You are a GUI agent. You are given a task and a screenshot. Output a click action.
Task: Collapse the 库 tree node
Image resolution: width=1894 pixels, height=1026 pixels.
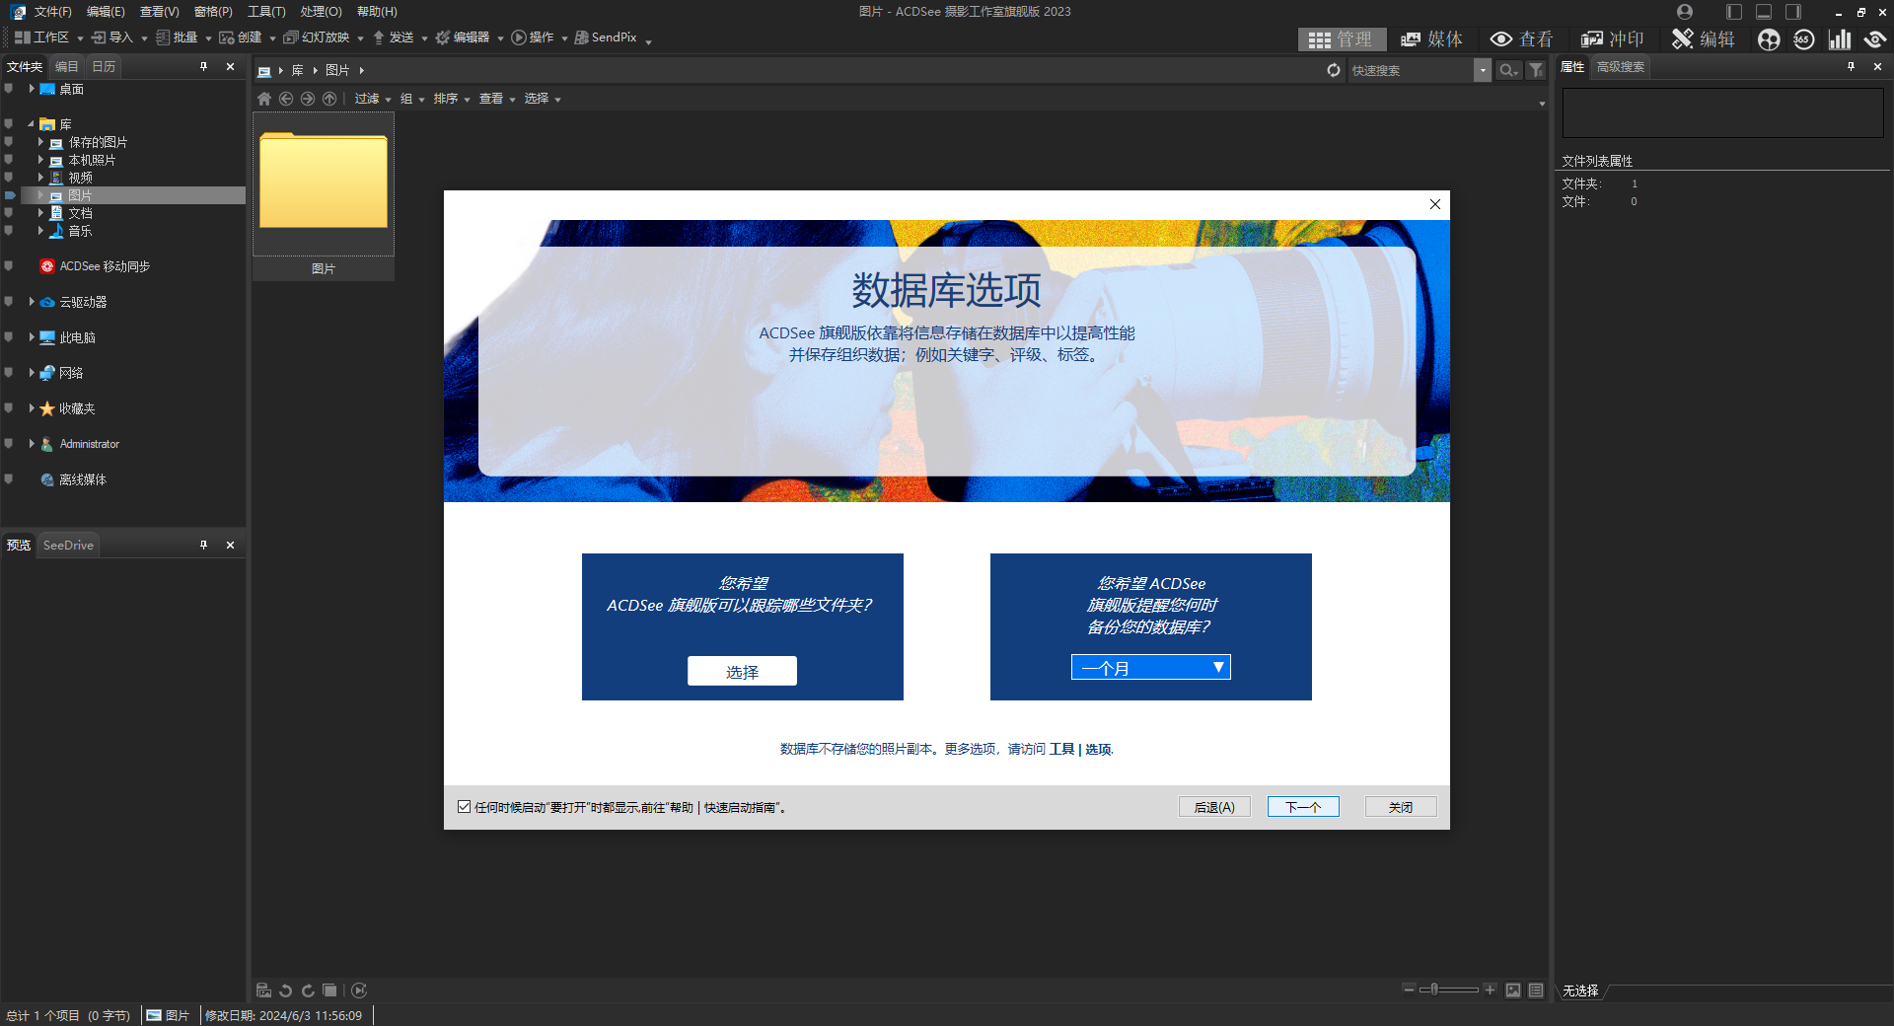pyautogui.click(x=32, y=124)
